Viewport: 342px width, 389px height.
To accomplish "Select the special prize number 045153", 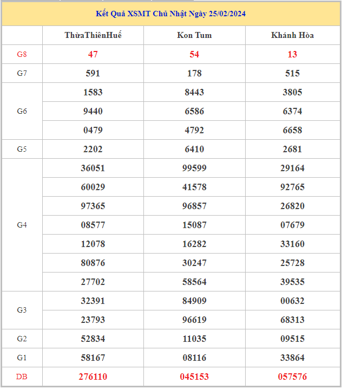I will [x=194, y=377].
